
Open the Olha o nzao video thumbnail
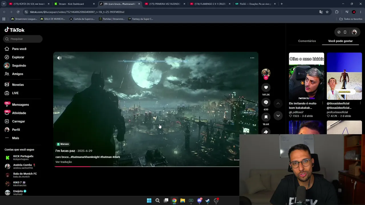coord(307,76)
